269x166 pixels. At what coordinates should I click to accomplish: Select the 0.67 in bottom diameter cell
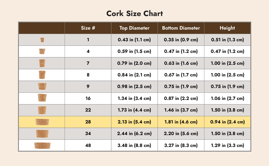(x=181, y=75)
